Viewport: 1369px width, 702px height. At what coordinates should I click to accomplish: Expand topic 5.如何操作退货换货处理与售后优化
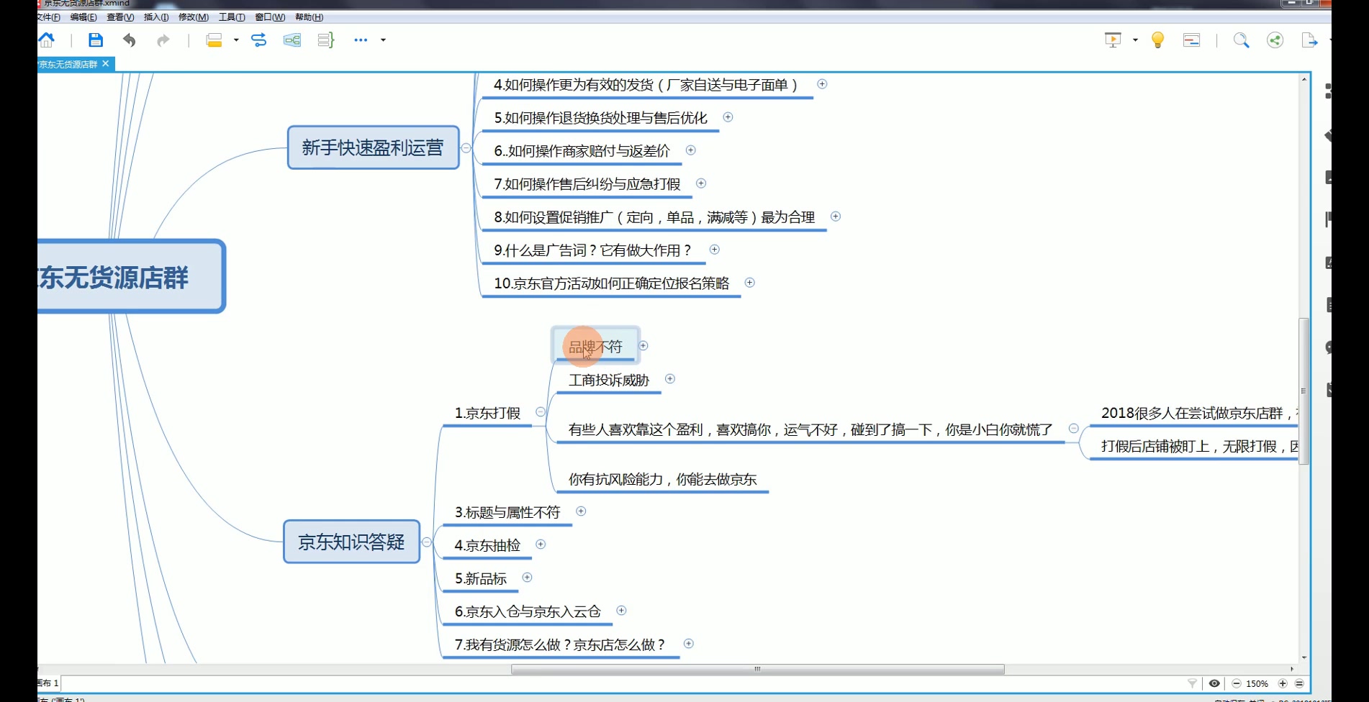tap(728, 117)
